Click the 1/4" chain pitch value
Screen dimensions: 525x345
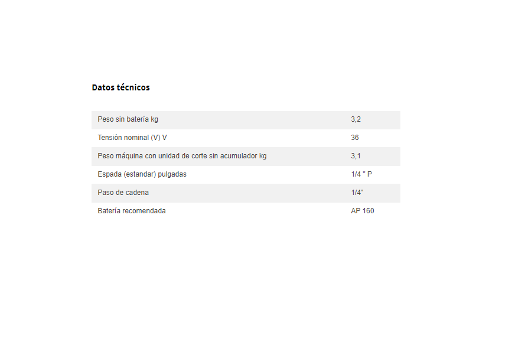coord(357,193)
